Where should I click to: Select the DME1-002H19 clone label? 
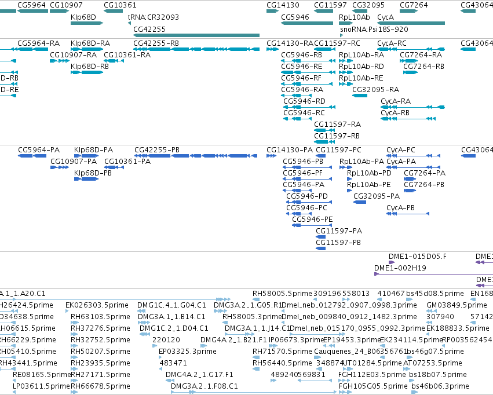click(400, 268)
